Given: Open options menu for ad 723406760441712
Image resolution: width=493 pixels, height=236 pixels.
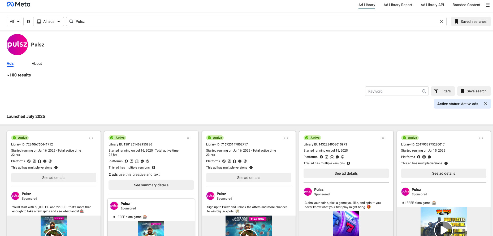Looking at the screenshot, I should click(x=91, y=138).
